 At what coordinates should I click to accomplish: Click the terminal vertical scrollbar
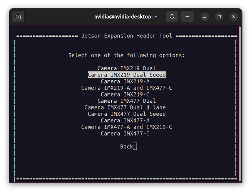[x=239, y=103]
